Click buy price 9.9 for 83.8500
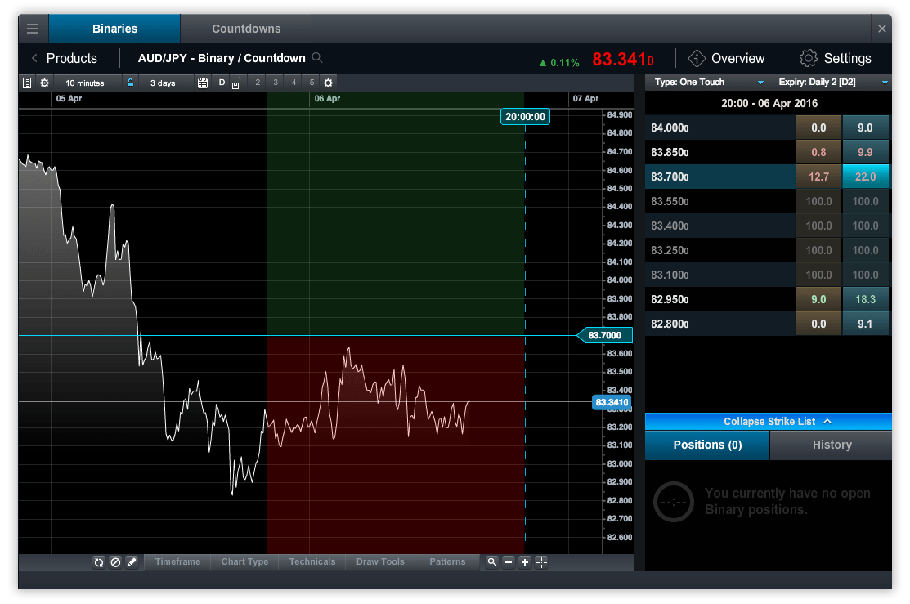The height and width of the screenshot is (604, 910). pyautogui.click(x=865, y=152)
